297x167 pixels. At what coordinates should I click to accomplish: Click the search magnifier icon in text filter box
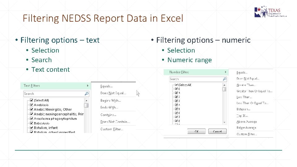tap(87, 93)
